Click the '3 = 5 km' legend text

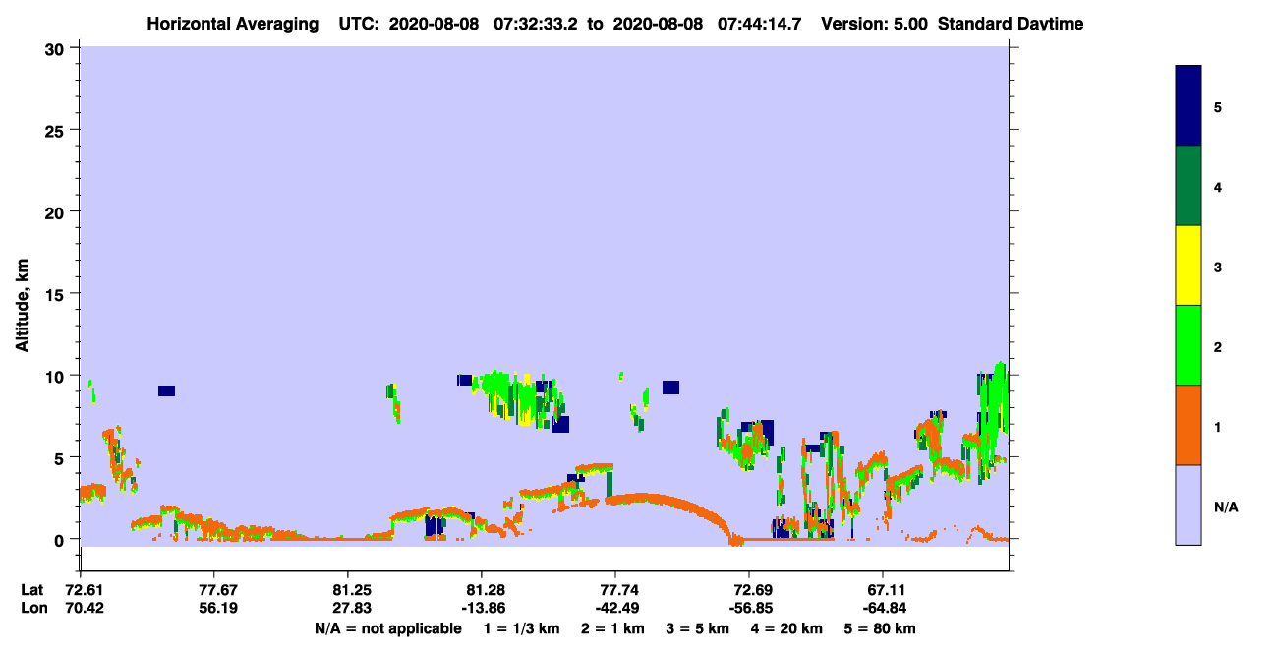698,628
